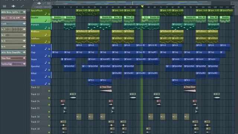Click the note icon on OpenHat track

point(46,70)
